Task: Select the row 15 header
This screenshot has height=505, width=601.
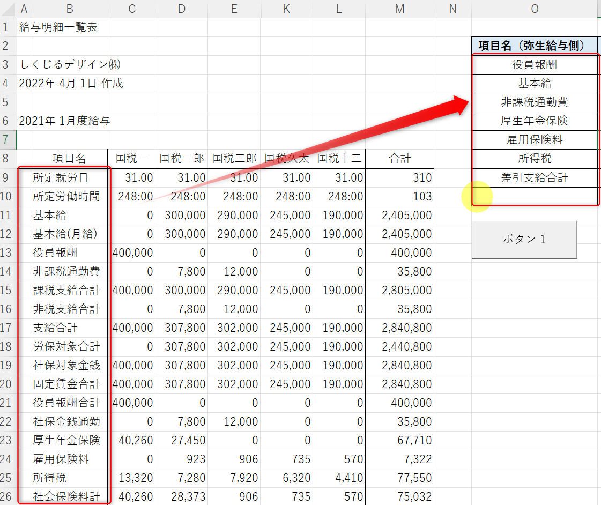Action: [x=9, y=290]
